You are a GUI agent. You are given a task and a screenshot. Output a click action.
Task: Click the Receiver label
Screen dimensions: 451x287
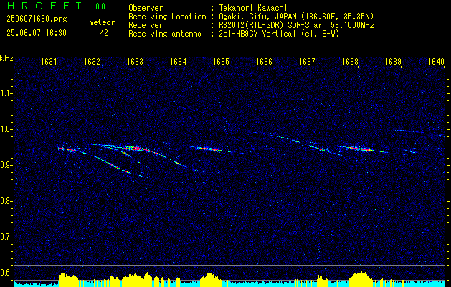(146, 25)
